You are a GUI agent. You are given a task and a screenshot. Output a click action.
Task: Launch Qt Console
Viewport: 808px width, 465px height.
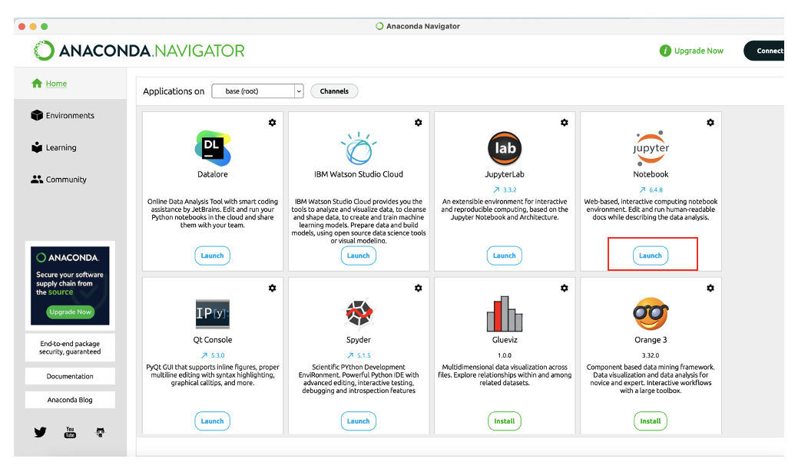[x=212, y=421]
